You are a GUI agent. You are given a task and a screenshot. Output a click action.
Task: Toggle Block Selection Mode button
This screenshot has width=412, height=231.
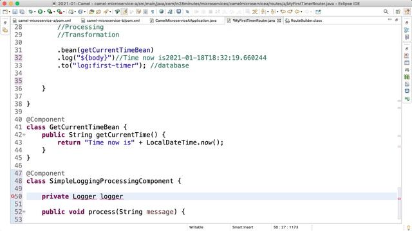[145, 12]
